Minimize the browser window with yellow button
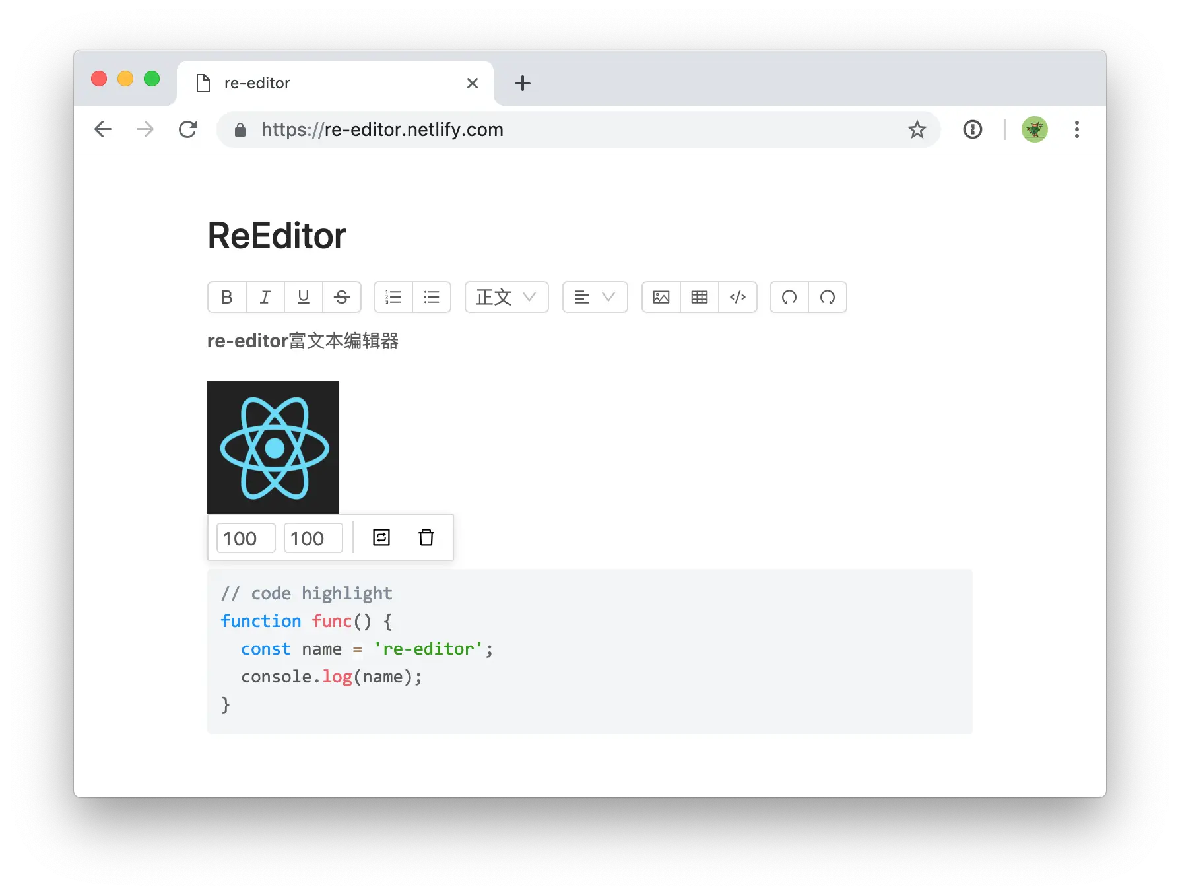The height and width of the screenshot is (895, 1180). point(125,79)
